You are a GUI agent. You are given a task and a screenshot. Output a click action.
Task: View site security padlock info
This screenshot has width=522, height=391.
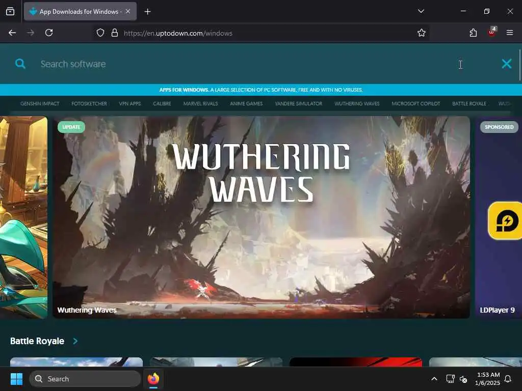click(x=115, y=33)
